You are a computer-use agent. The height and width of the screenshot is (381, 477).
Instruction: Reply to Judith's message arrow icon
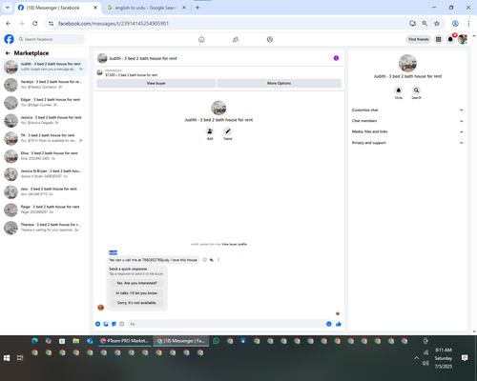212,260
